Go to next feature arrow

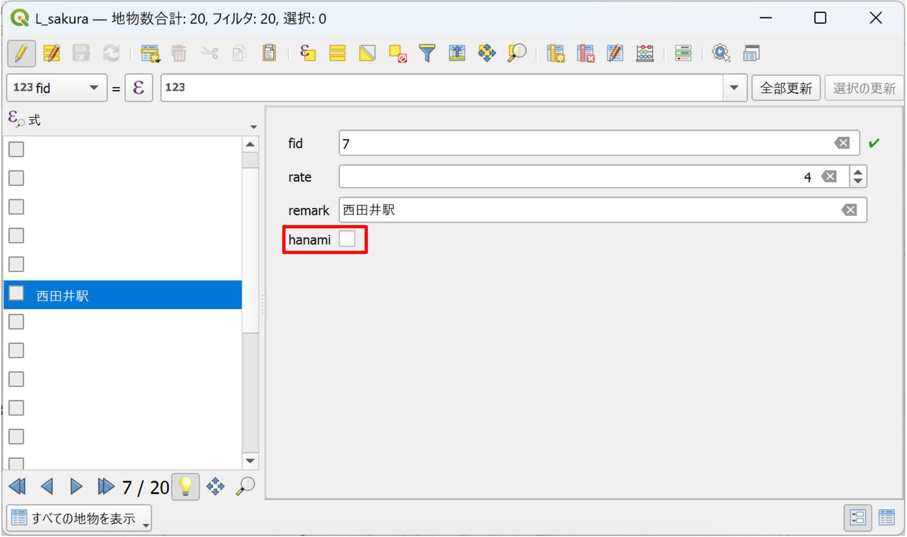[x=76, y=487]
